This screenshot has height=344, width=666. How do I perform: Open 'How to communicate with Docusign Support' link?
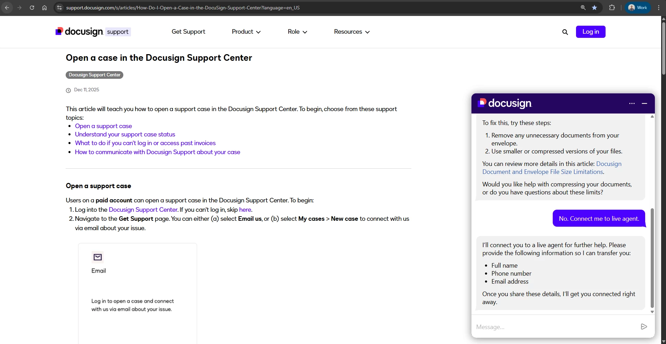click(x=157, y=152)
